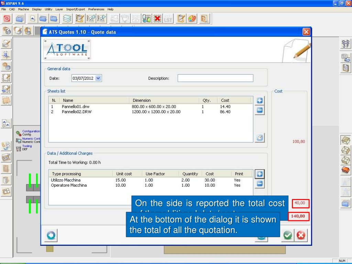Image resolution: width=352 pixels, height=264 pixels.
Task: Click the blue back arrow button in dialog
Action: tap(51, 235)
